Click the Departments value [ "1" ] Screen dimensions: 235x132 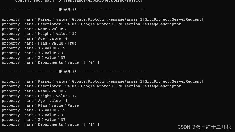(x=91, y=124)
